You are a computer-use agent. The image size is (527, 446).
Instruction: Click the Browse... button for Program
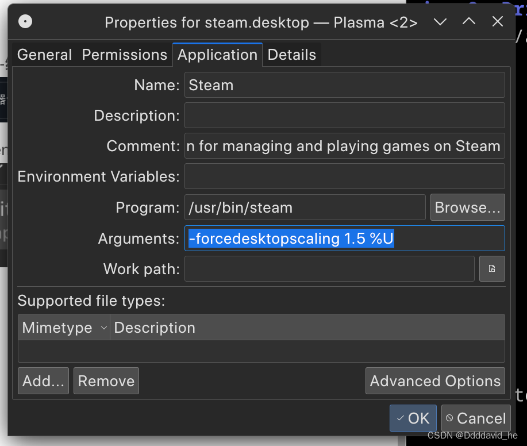click(x=467, y=207)
